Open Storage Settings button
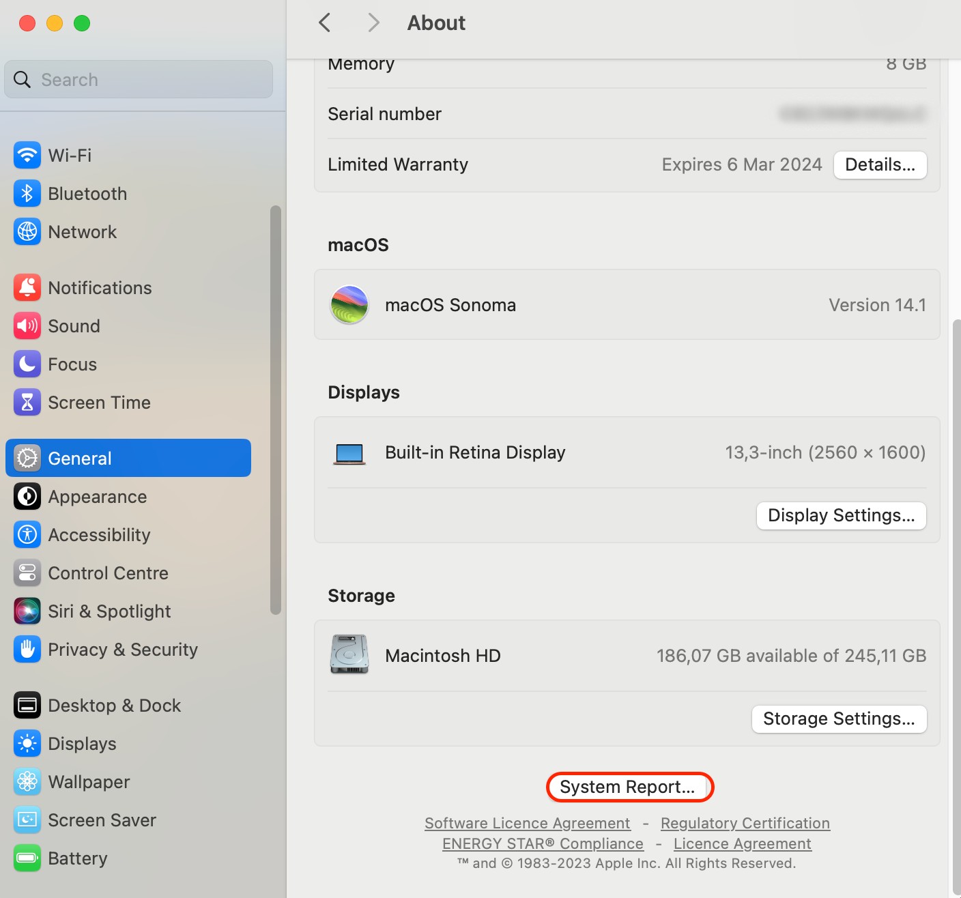This screenshot has height=898, width=961. (839, 719)
